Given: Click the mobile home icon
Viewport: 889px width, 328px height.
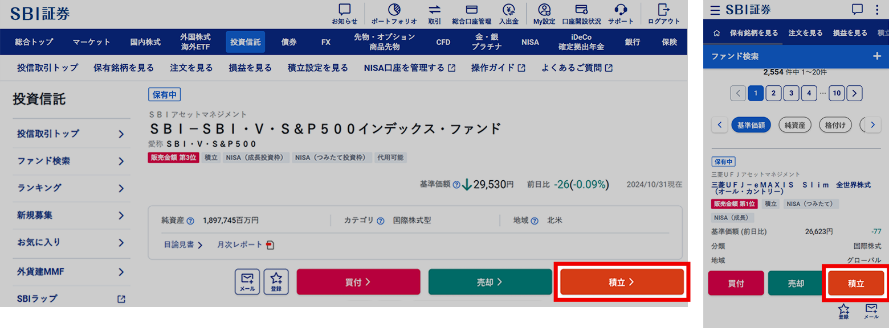Looking at the screenshot, I should [717, 33].
